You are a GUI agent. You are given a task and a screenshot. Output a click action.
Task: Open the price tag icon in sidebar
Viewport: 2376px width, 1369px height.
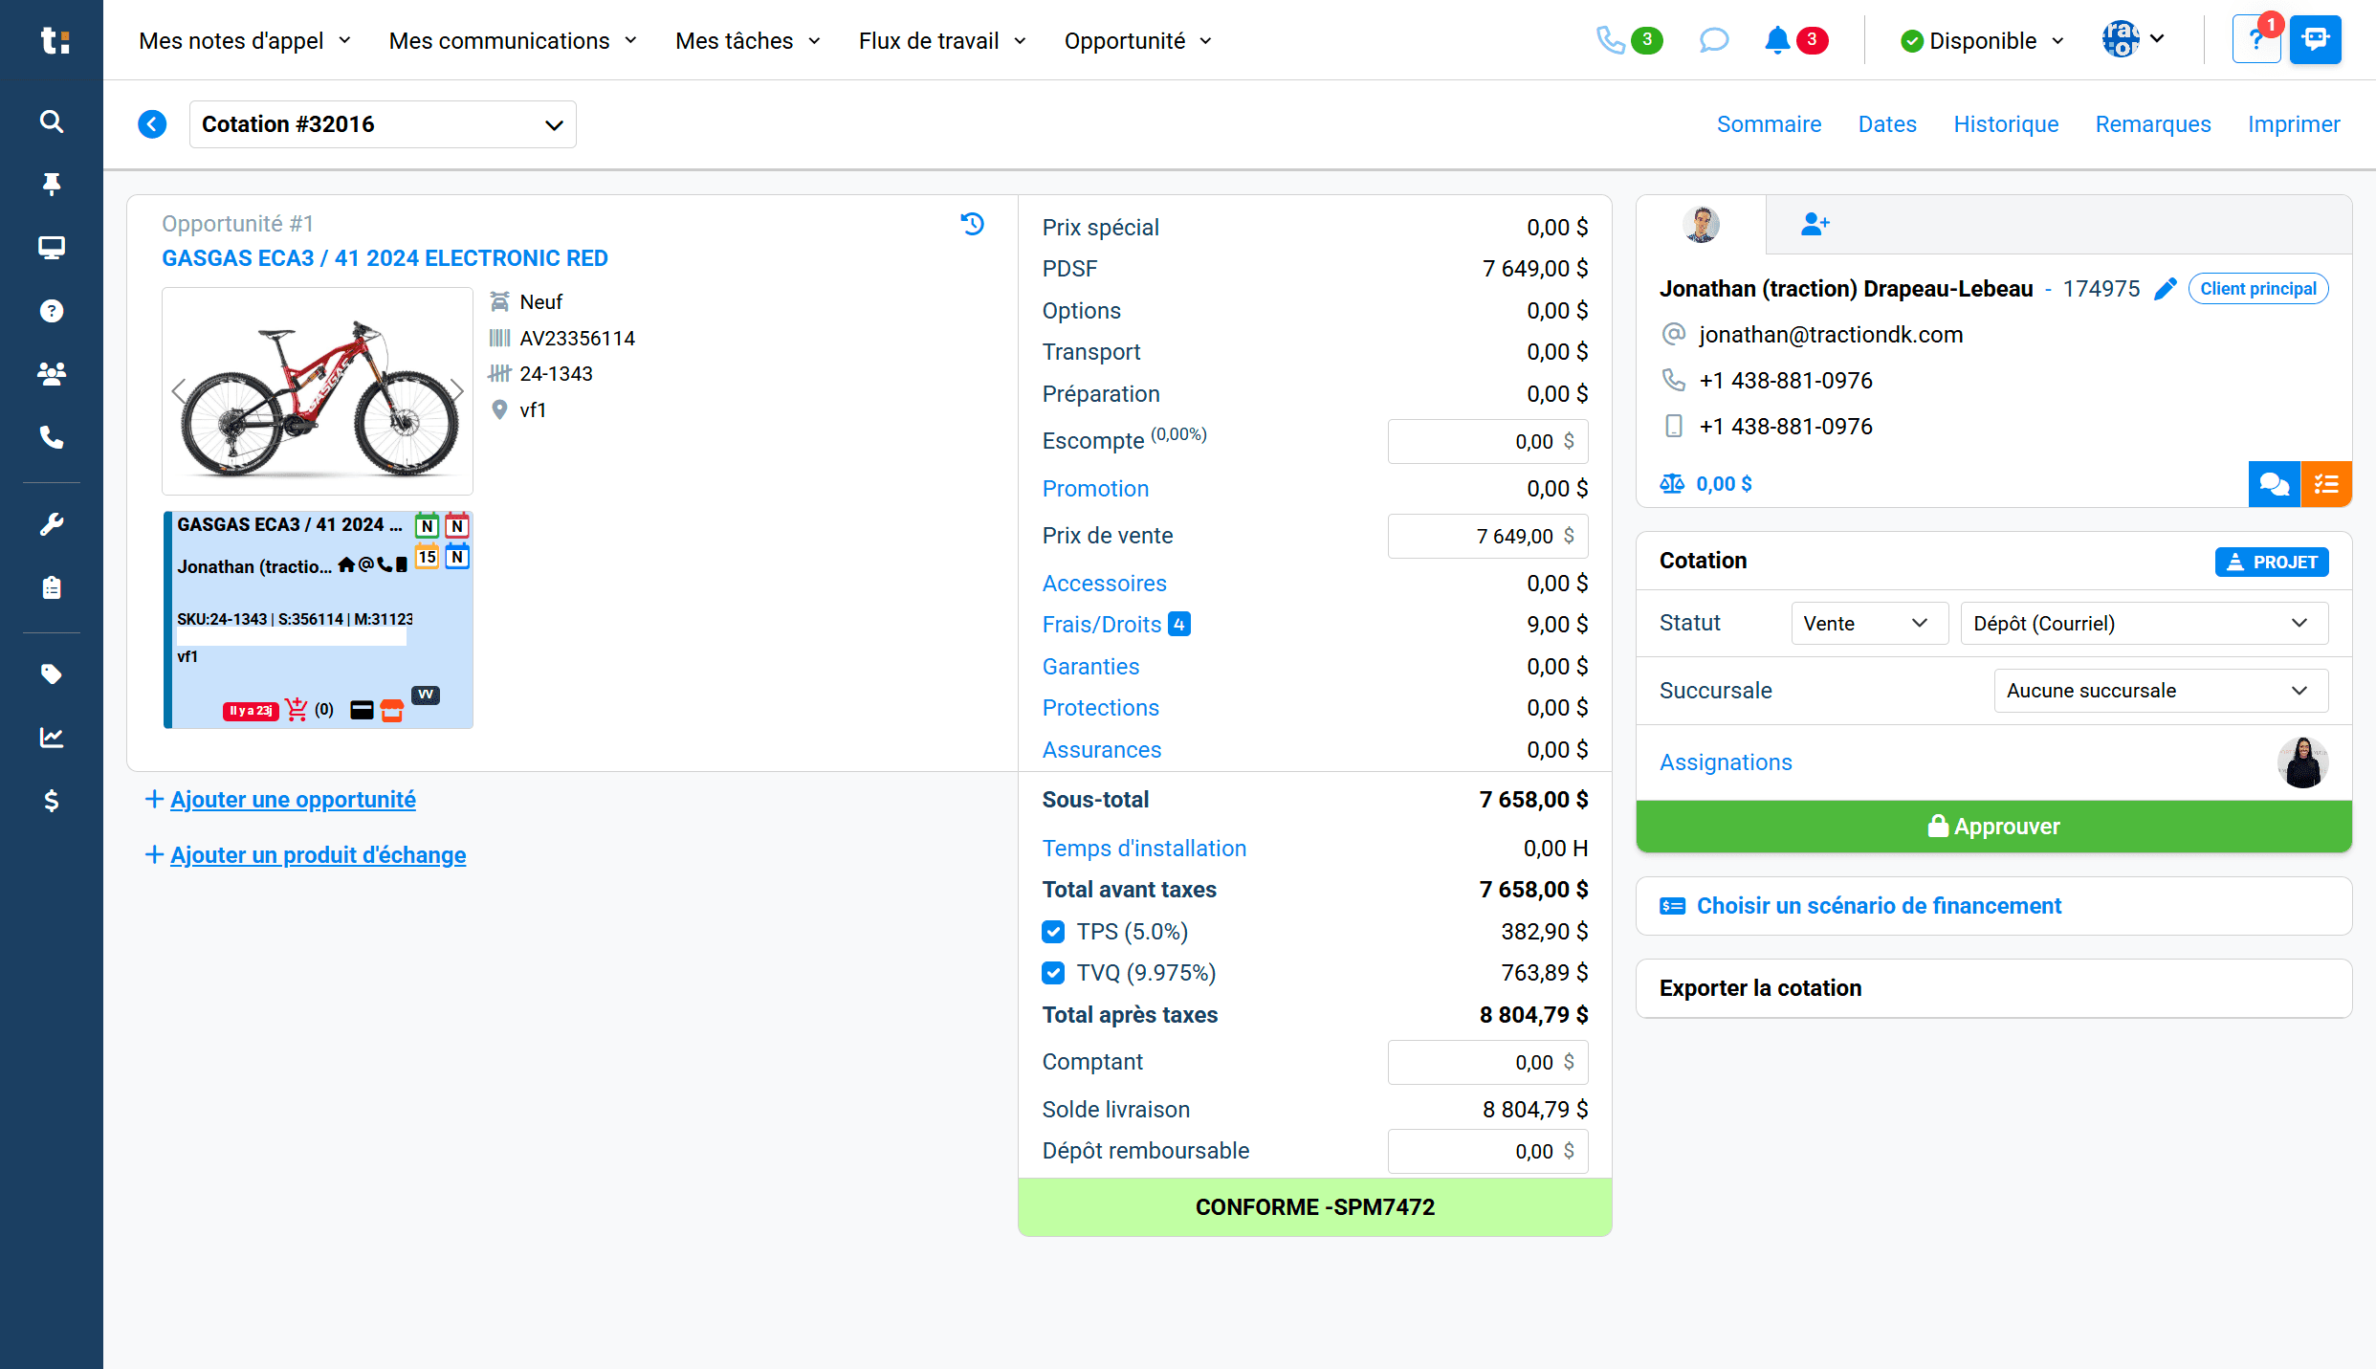[52, 674]
